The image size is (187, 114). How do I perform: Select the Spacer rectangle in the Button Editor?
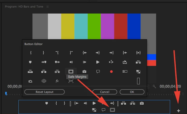138,81
